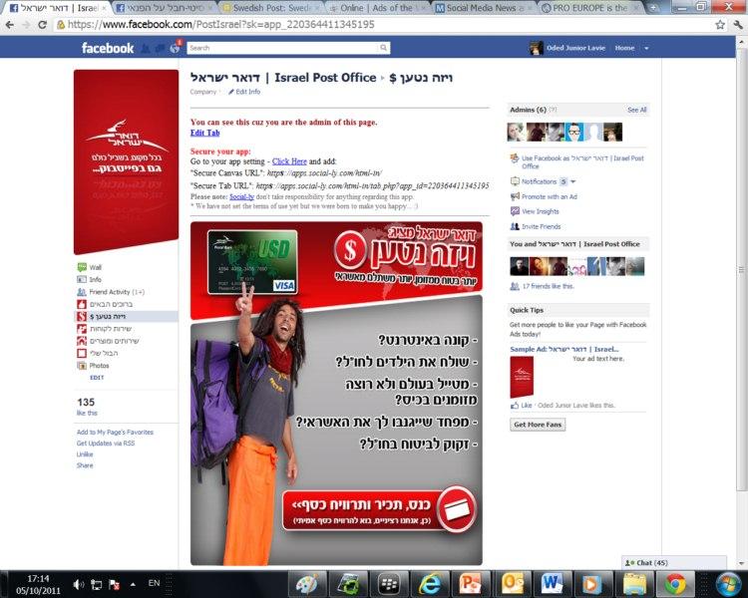Switch to Online Ads browser tab
The height and width of the screenshot is (598, 748).
(376, 8)
